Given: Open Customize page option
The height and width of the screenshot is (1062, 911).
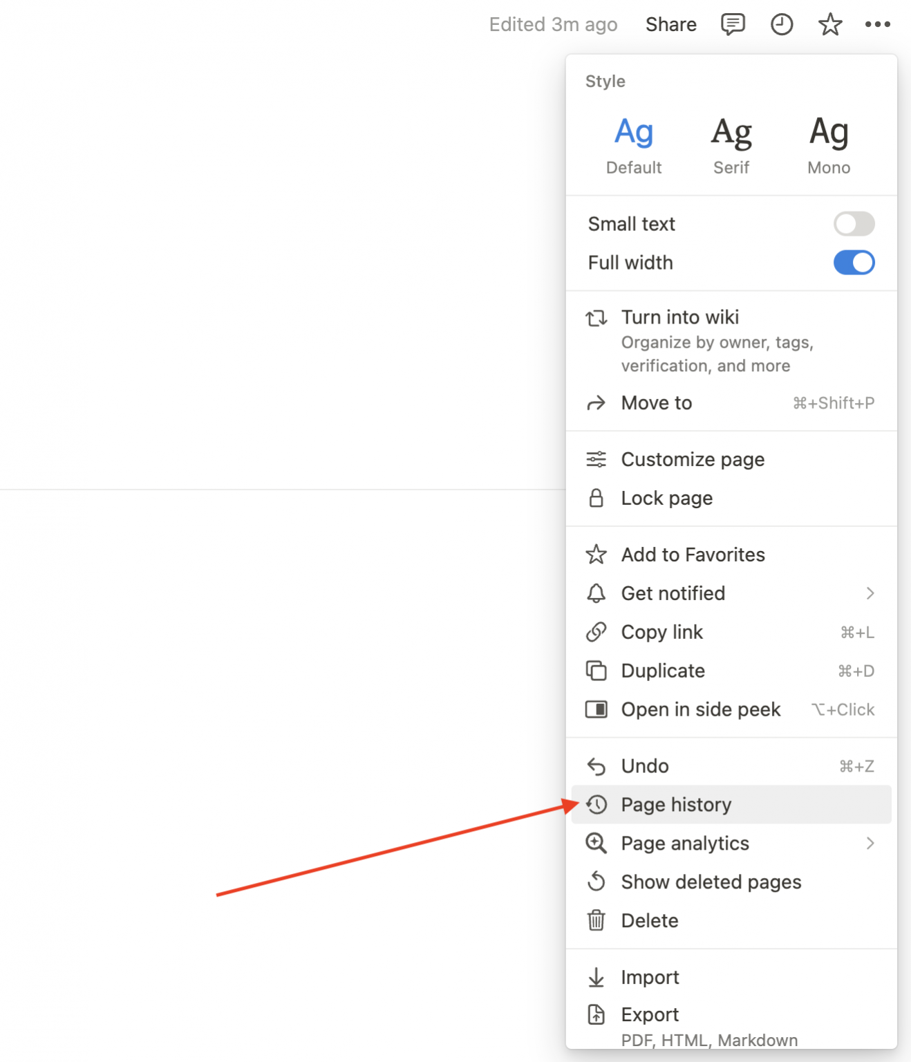Looking at the screenshot, I should pyautogui.click(x=731, y=459).
